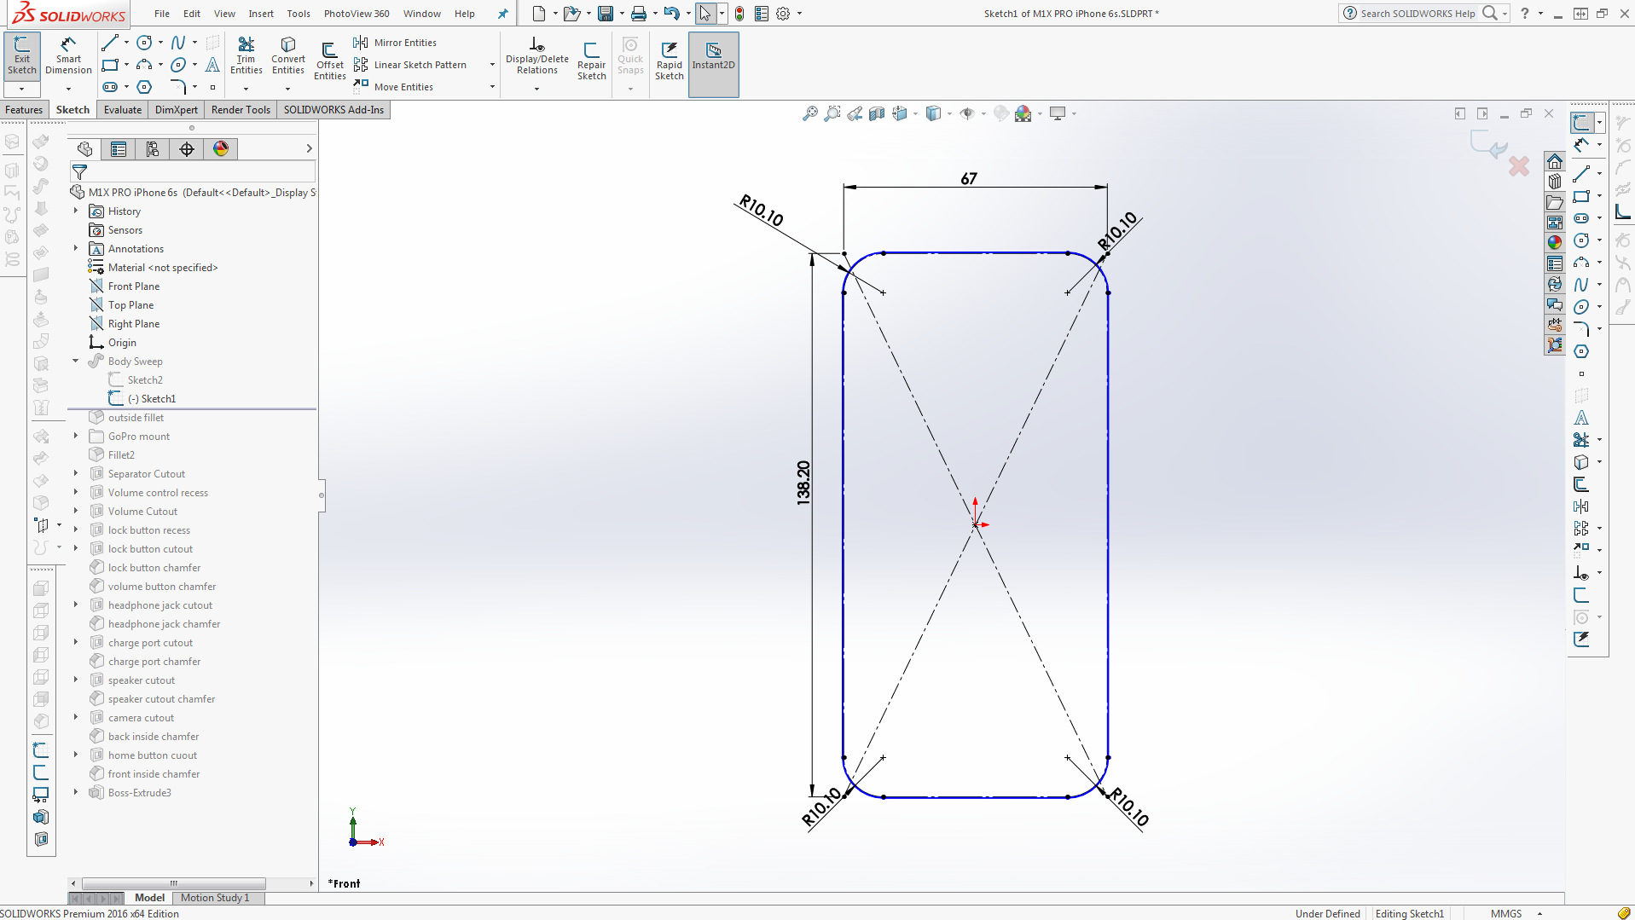Open the PropertyManager tab
The width and height of the screenshot is (1635, 920).
pos(119,149)
